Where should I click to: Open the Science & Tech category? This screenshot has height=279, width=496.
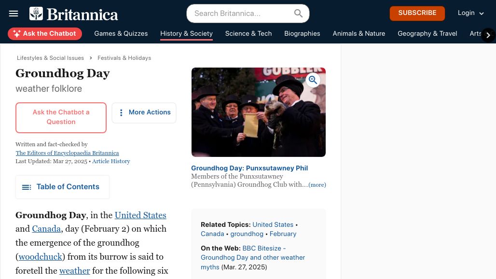click(248, 33)
